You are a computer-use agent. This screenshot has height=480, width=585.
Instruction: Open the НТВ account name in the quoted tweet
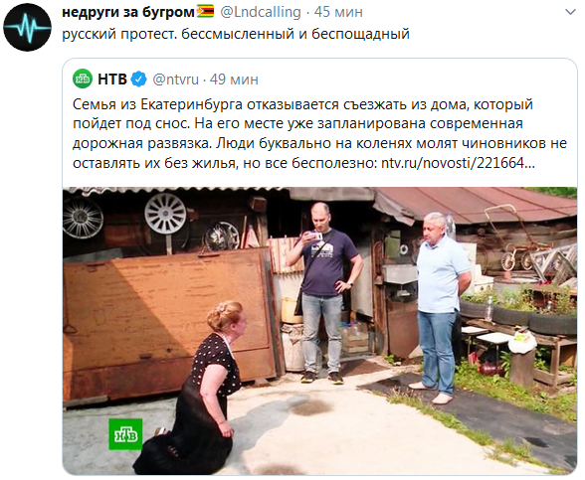click(112, 80)
